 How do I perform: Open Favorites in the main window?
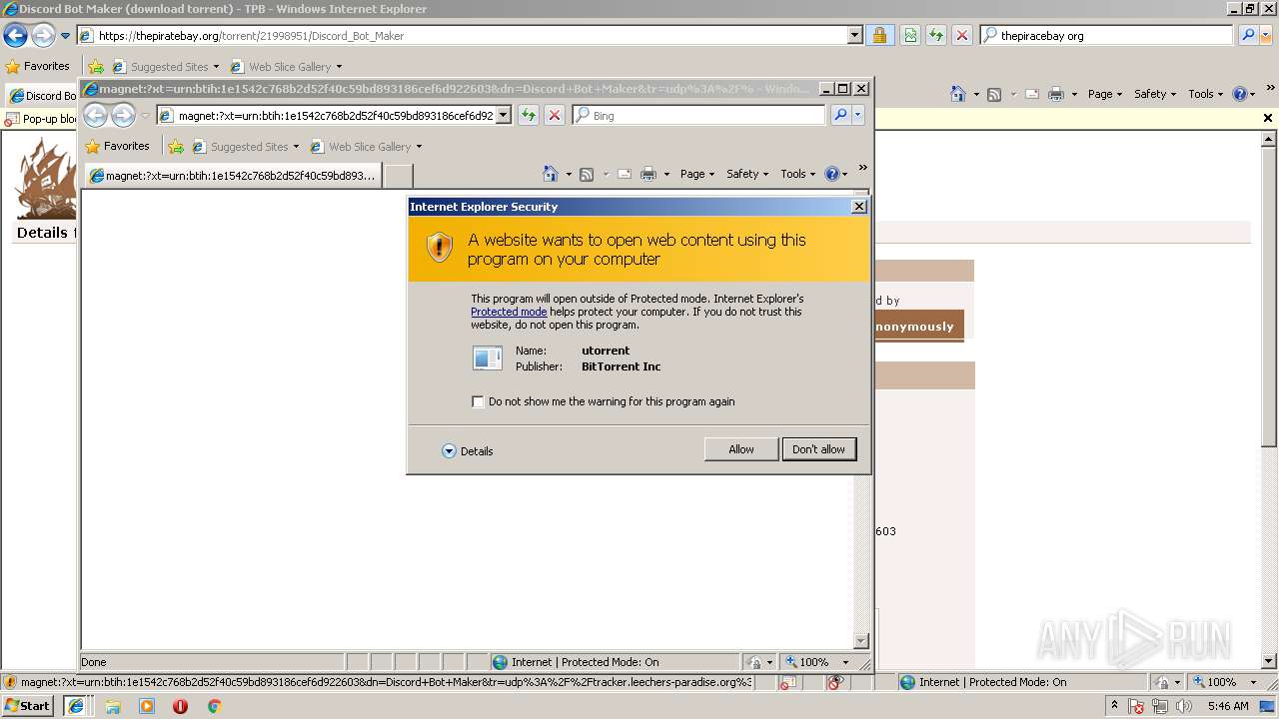pyautogui.click(x=38, y=67)
